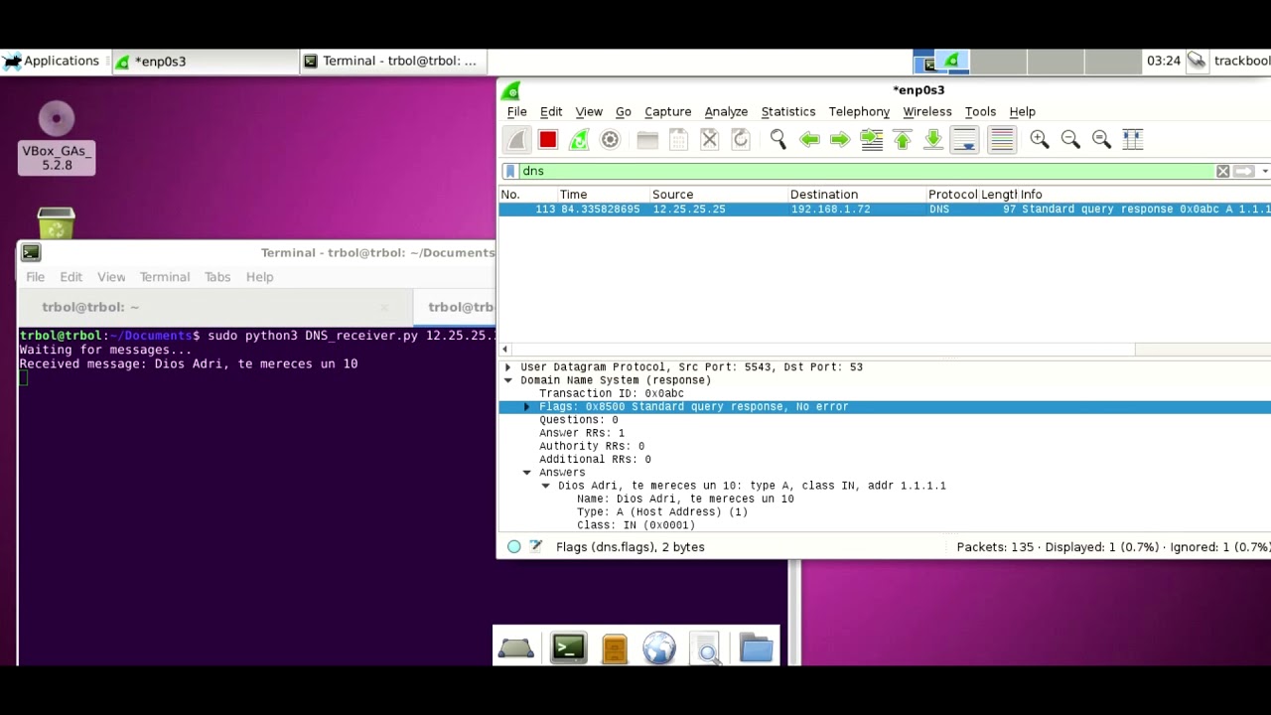Click the resize columns icon
This screenshot has width=1271, height=715.
(x=1133, y=140)
